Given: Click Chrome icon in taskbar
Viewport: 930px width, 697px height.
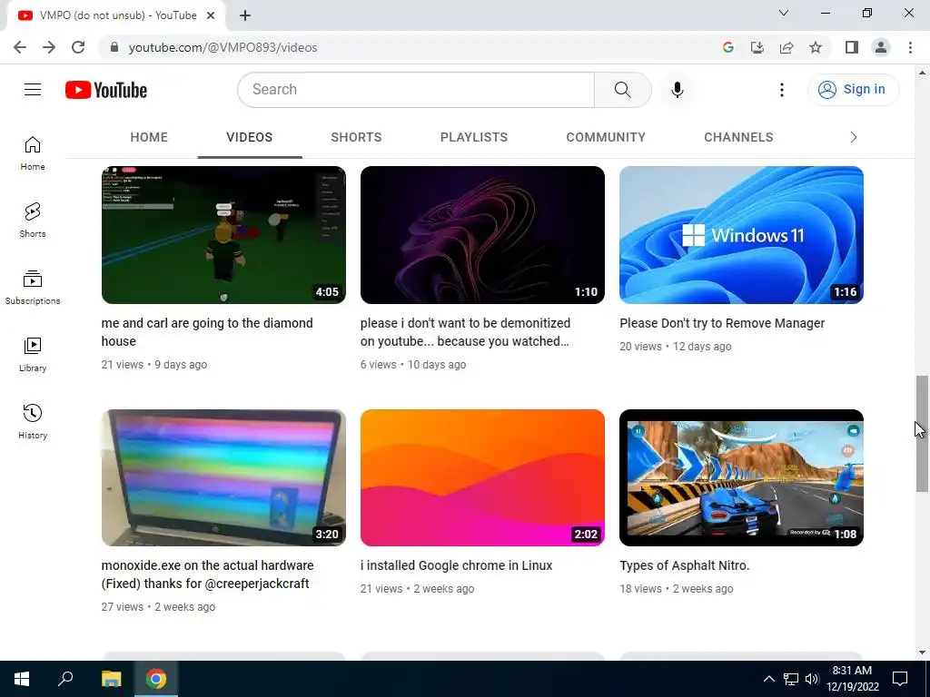Looking at the screenshot, I should tap(156, 679).
